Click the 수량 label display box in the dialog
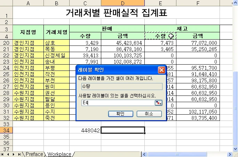The height and width of the screenshot is (157, 238). (x=122, y=86)
